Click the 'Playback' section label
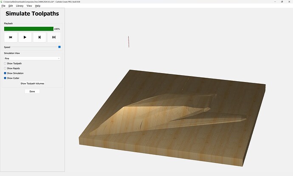Viewport: 293px width, 176px height. coord(8,23)
